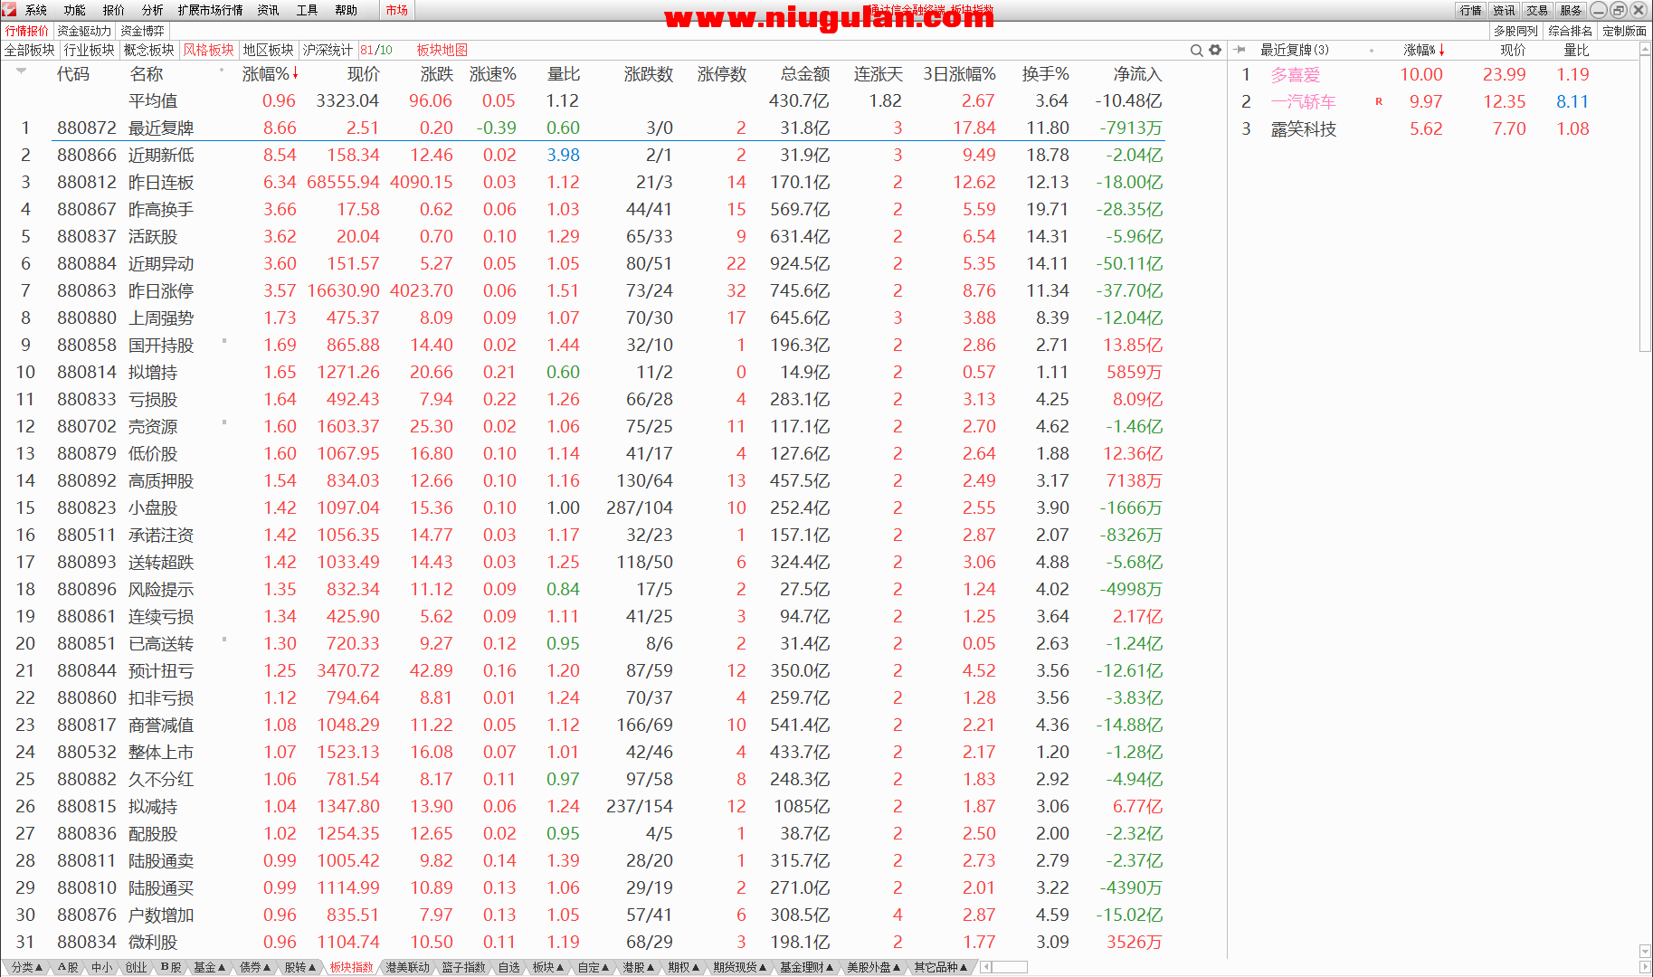The width and height of the screenshot is (1653, 977).
Task: Click the 行情 button at top right
Action: click(x=1471, y=10)
